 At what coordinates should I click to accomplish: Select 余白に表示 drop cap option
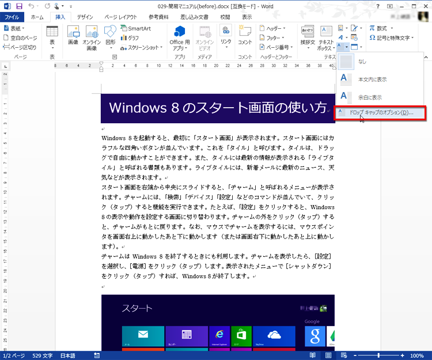(380, 97)
